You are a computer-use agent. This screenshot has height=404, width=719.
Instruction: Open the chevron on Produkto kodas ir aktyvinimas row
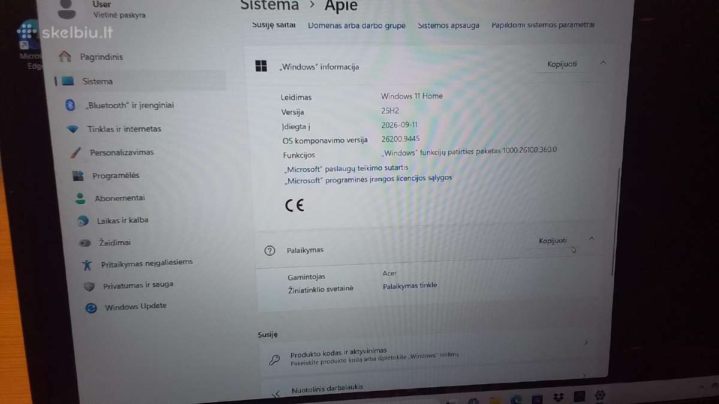click(586, 342)
